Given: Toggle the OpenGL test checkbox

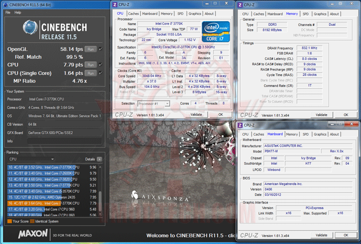Looking at the screenshot, I should coord(100,49).
